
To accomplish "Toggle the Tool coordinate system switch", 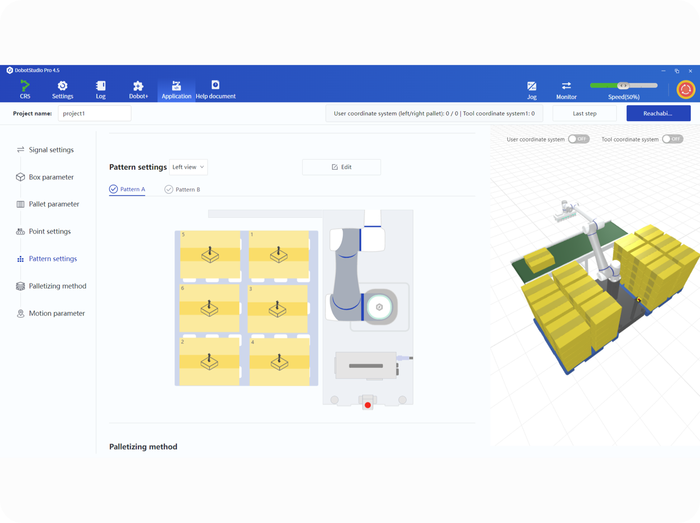I will pos(672,139).
